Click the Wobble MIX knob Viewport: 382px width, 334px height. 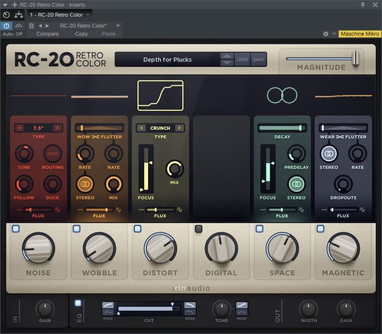tap(114, 184)
